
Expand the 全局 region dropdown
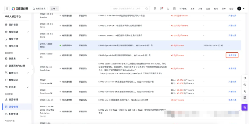(x=54, y=9)
